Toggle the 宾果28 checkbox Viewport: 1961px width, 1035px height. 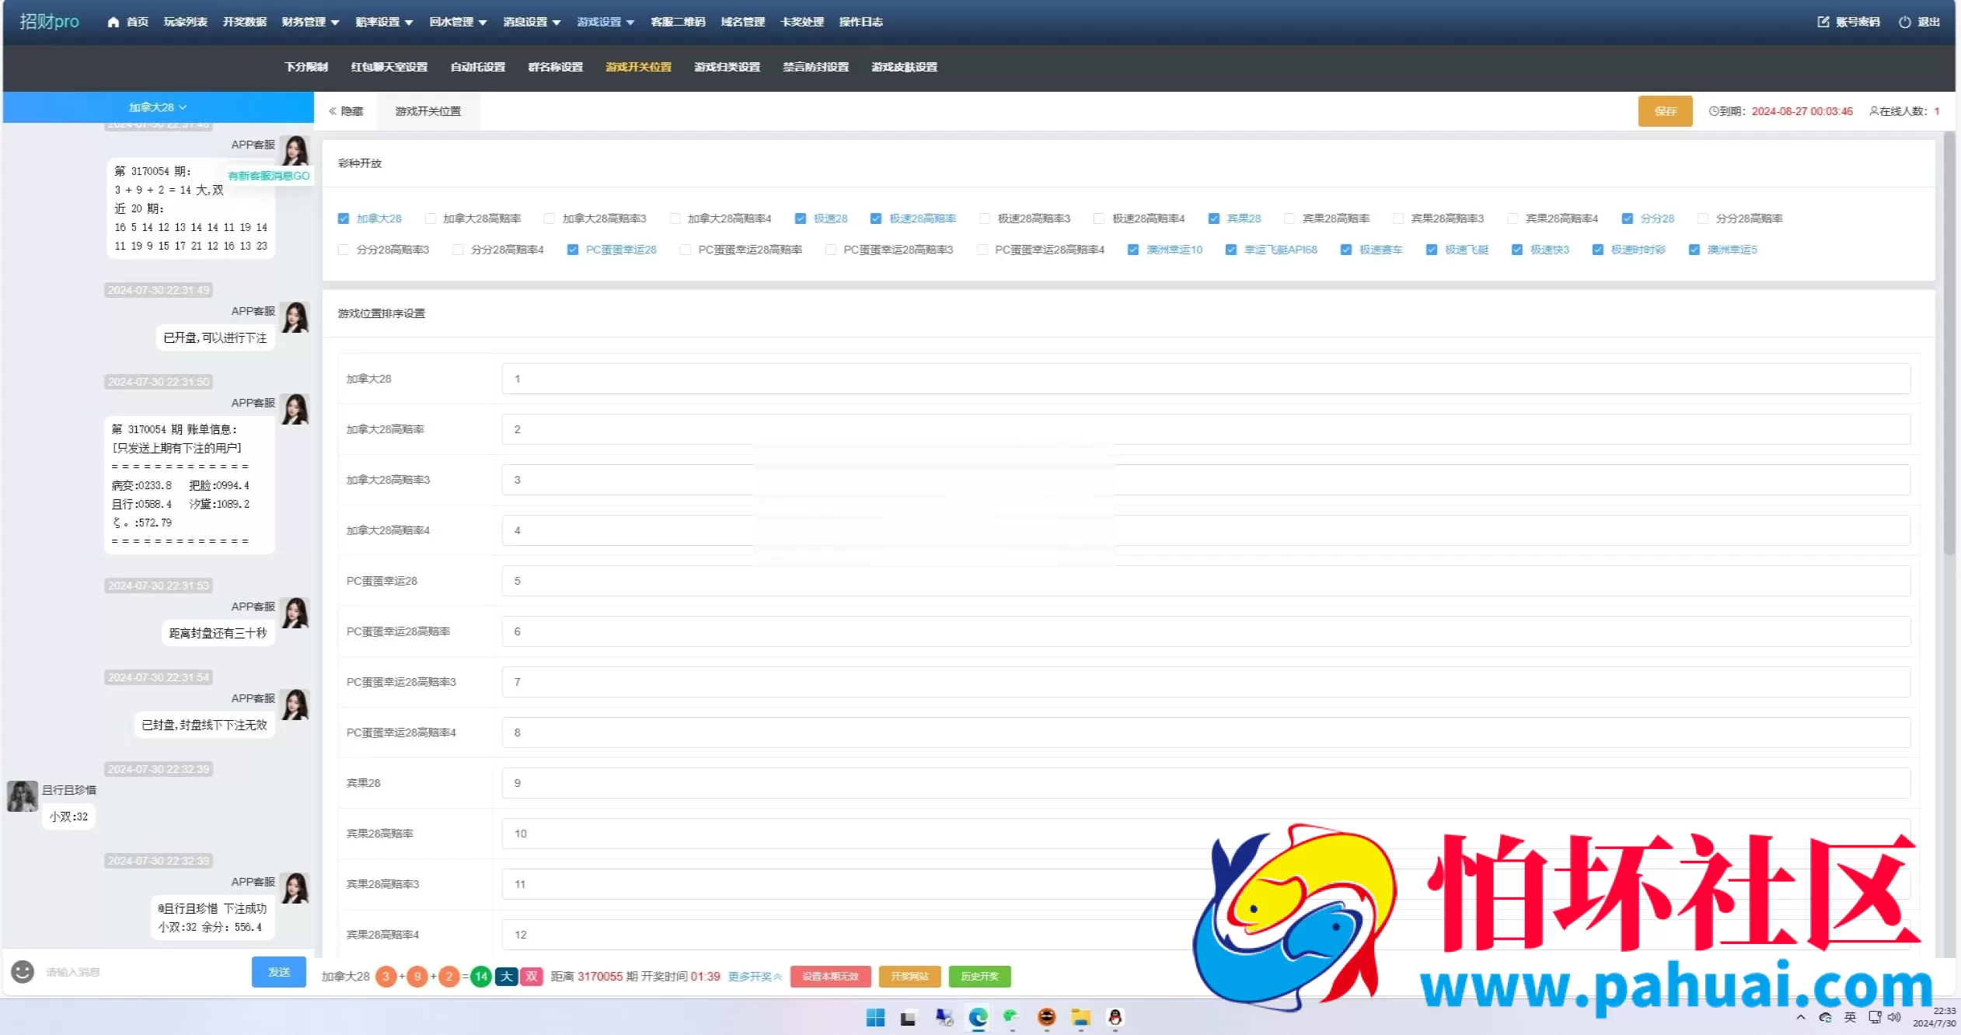tap(1214, 219)
